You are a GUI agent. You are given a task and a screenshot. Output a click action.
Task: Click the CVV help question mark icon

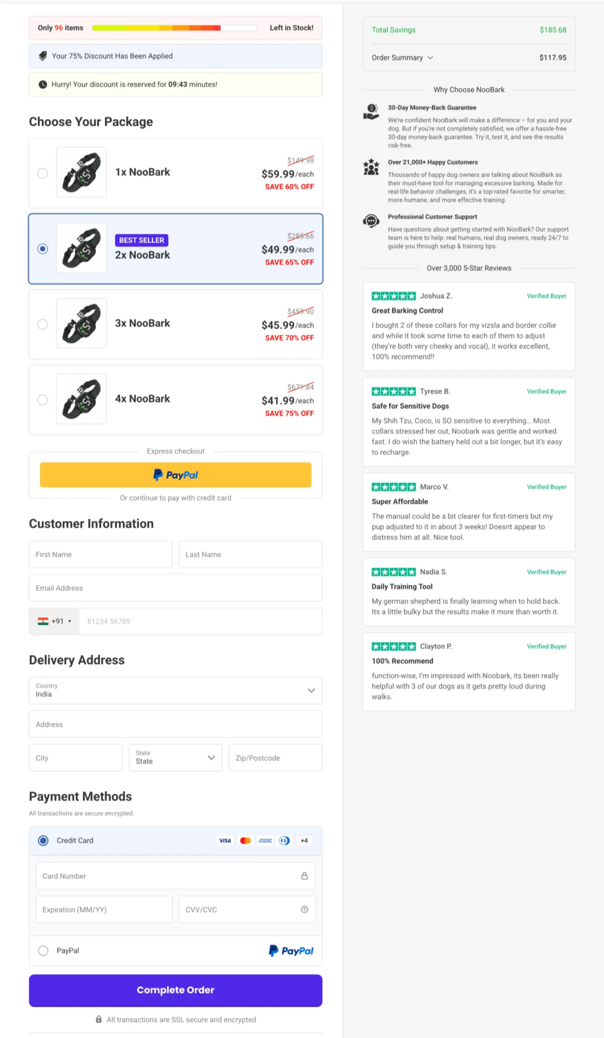pyautogui.click(x=304, y=909)
